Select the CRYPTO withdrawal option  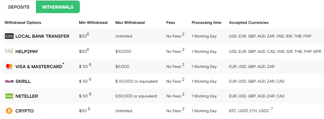click(25, 111)
